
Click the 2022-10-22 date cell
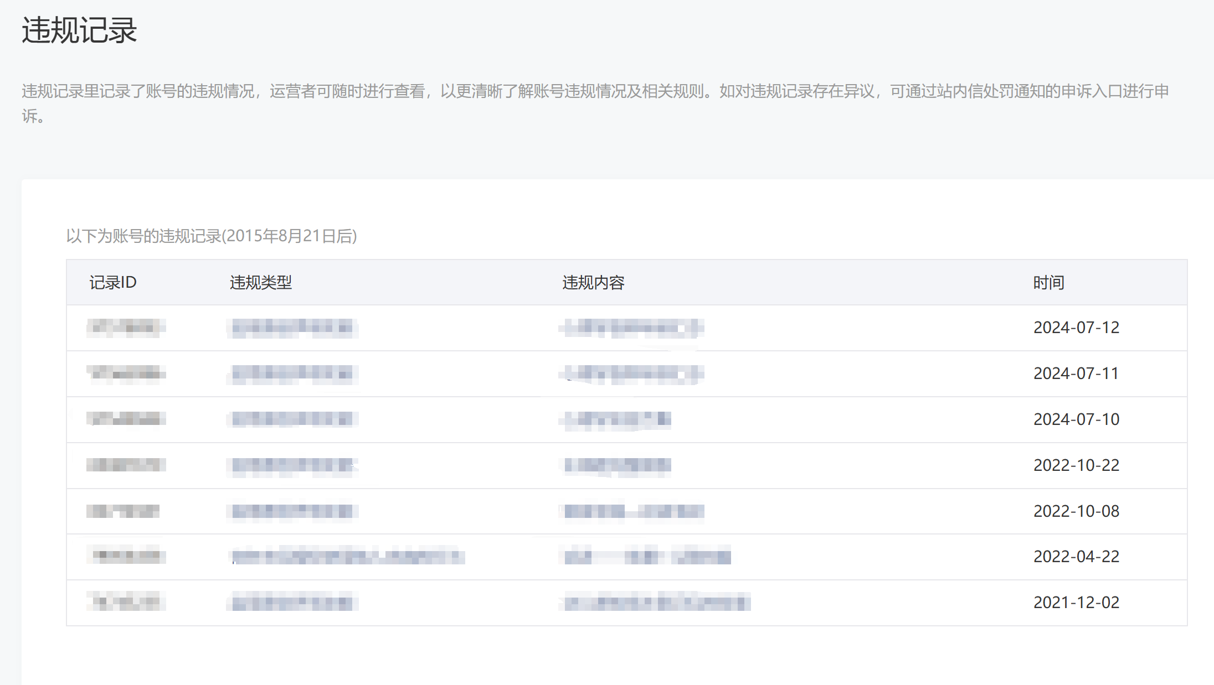tap(1076, 465)
